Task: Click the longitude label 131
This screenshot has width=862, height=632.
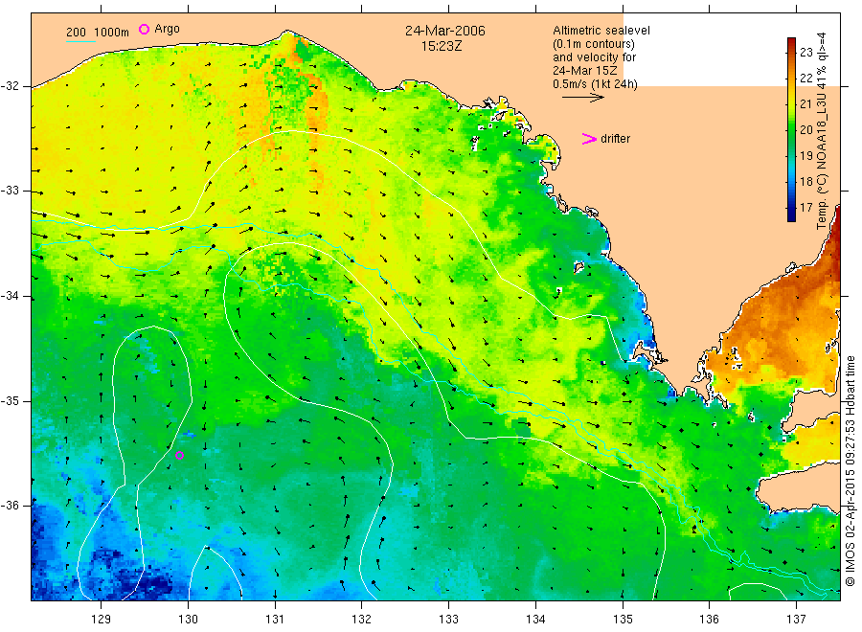Action: pyautogui.click(x=275, y=620)
